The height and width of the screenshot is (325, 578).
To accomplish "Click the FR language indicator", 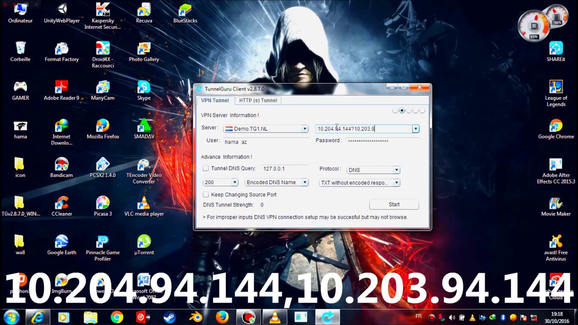I will tap(419, 317).
